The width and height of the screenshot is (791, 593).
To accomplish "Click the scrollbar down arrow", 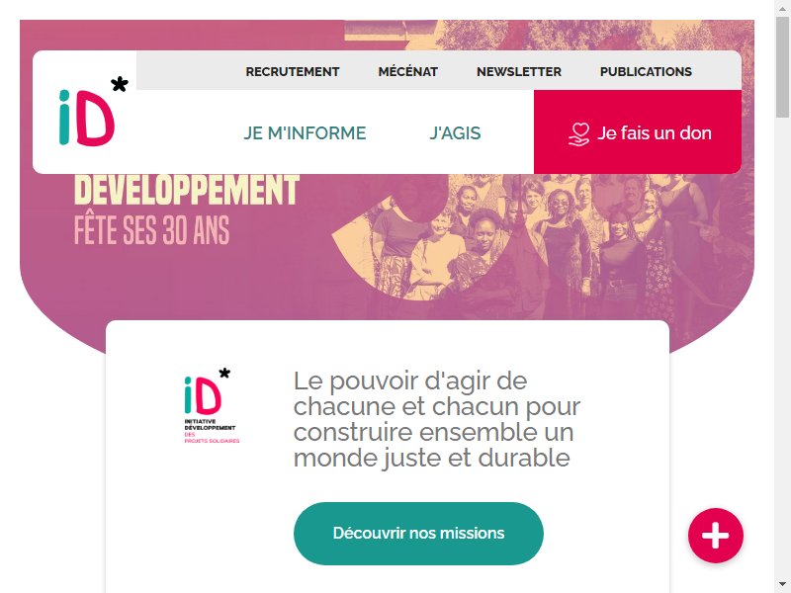I will point(782,586).
